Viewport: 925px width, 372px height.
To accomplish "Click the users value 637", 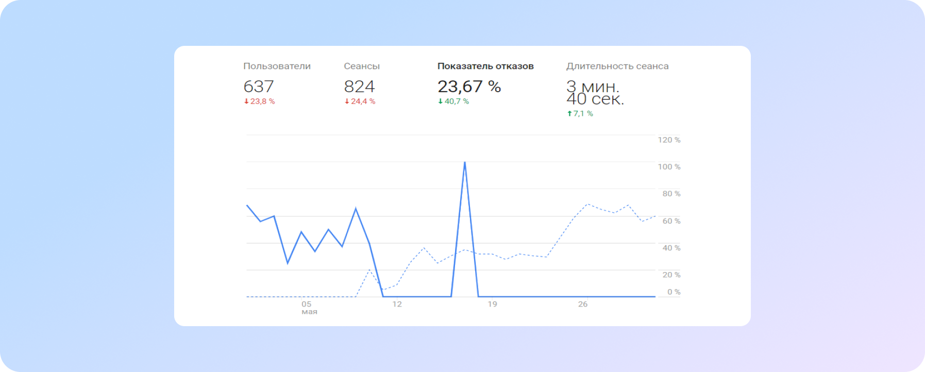I will [x=259, y=86].
